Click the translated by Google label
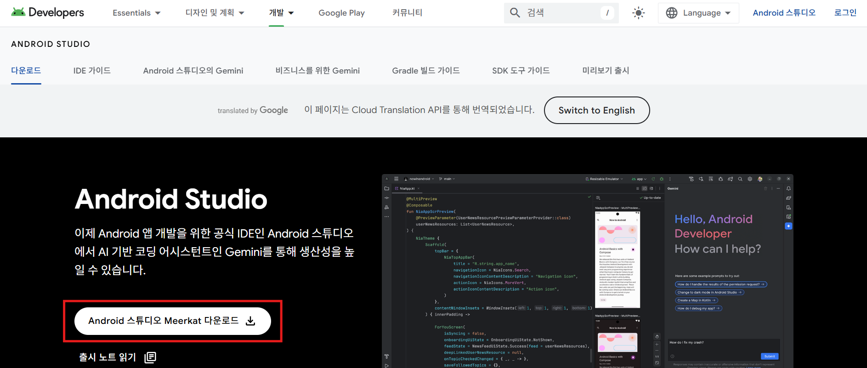 click(x=253, y=110)
